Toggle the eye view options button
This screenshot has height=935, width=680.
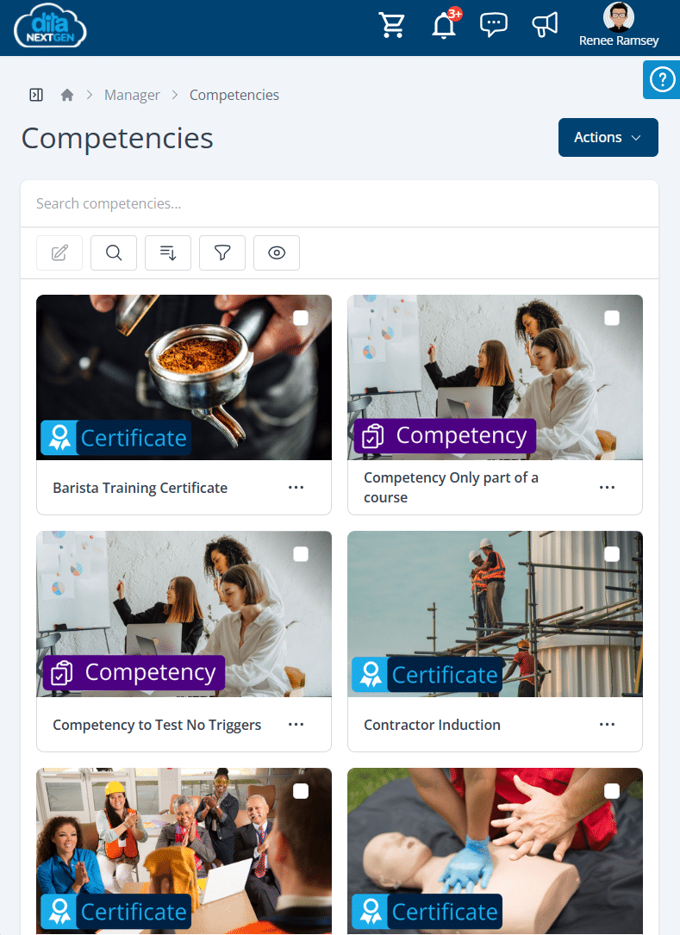(x=277, y=252)
